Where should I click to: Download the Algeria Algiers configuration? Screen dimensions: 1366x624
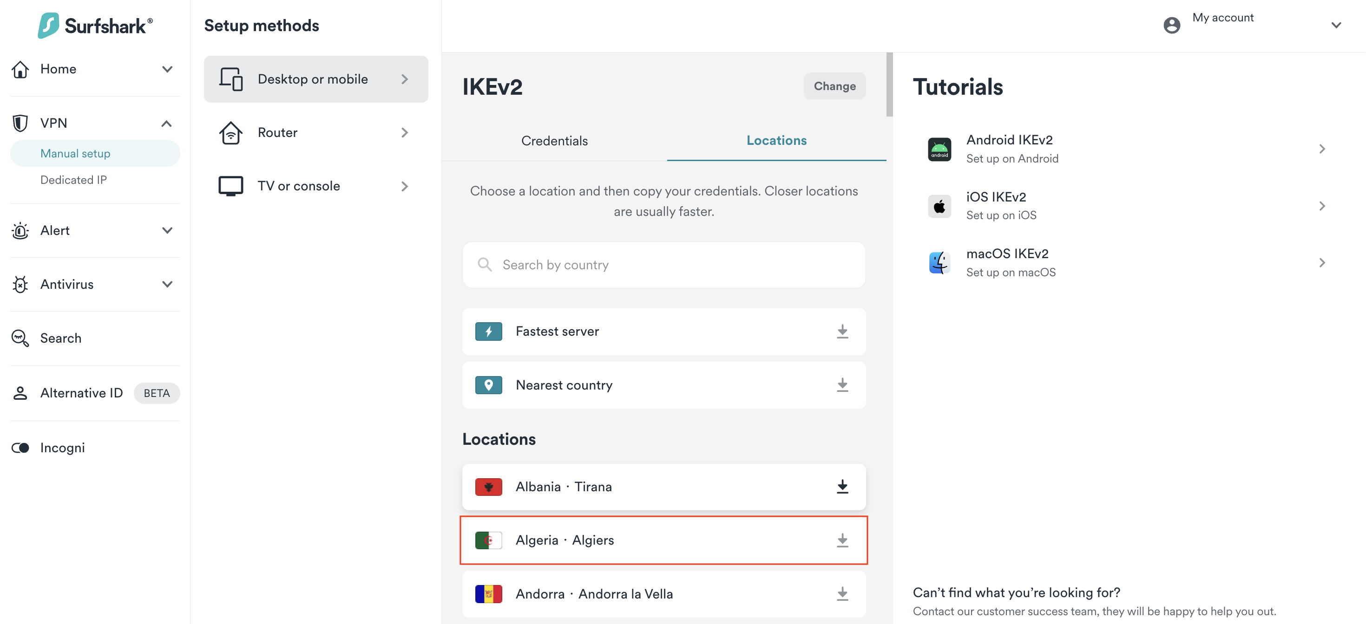pyautogui.click(x=842, y=540)
